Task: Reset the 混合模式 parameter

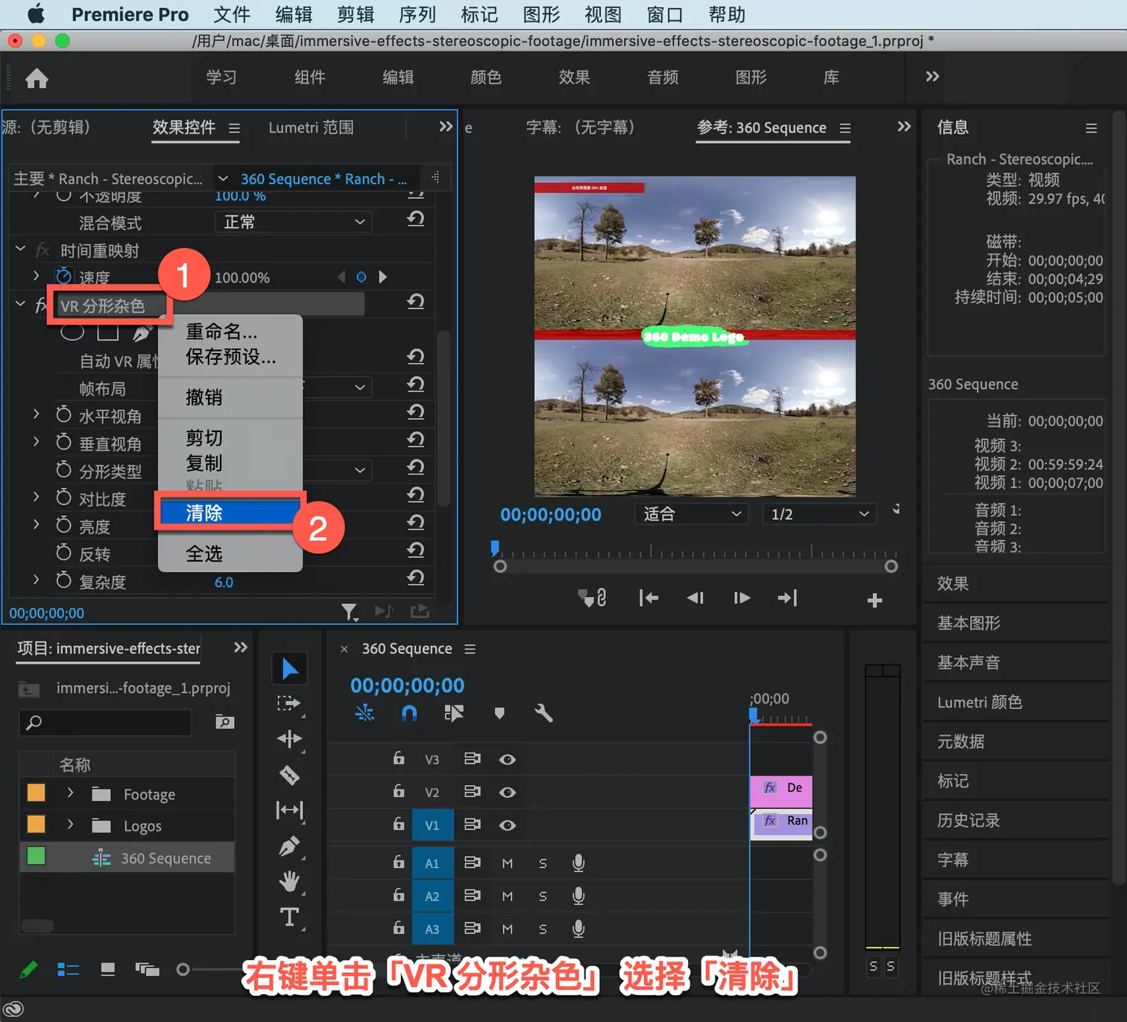Action: pos(416,219)
